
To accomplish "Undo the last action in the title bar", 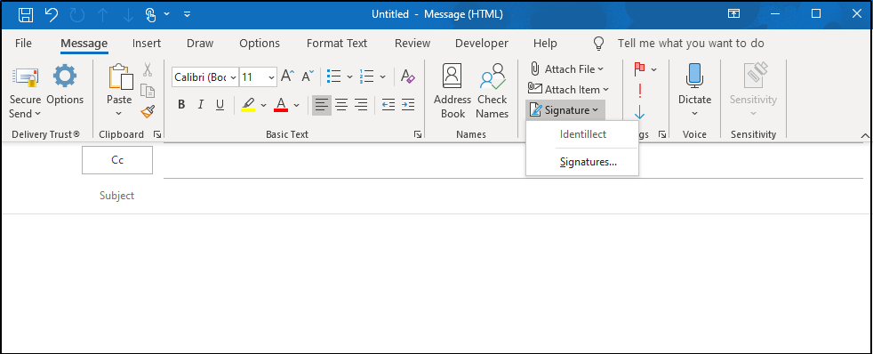I will pos(52,14).
